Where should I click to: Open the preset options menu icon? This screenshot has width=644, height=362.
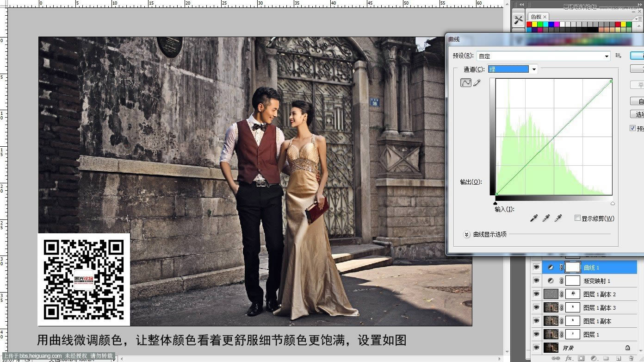click(618, 56)
